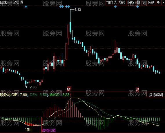Add stock to watchlist via 加自选

pos(111,2)
